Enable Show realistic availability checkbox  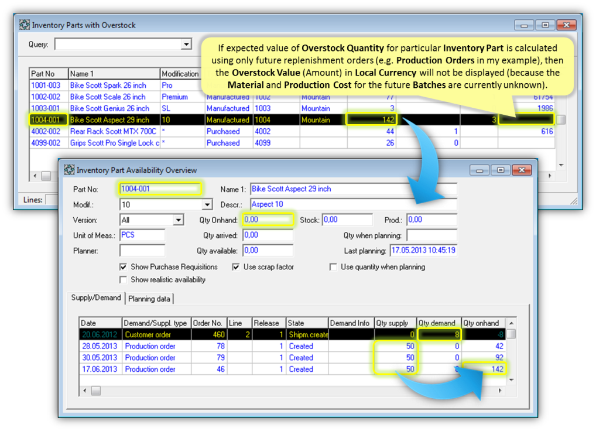pyautogui.click(x=123, y=280)
